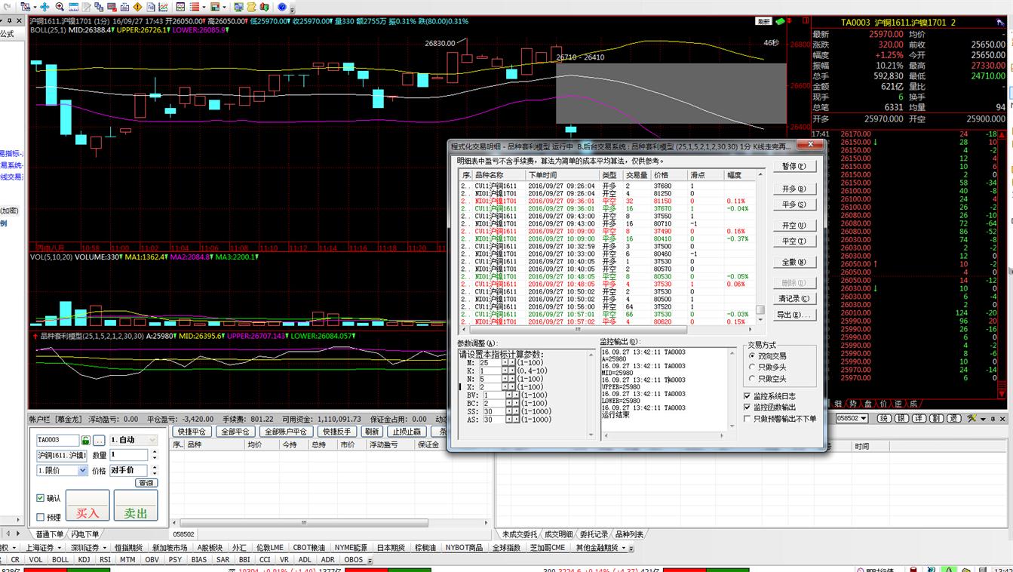Click the magnifier zoom icon in toolbar
The image size is (1013, 572).
(60, 7)
